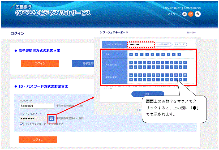
Task: Open the software keyboard icon beside password field
Action: tap(51, 119)
